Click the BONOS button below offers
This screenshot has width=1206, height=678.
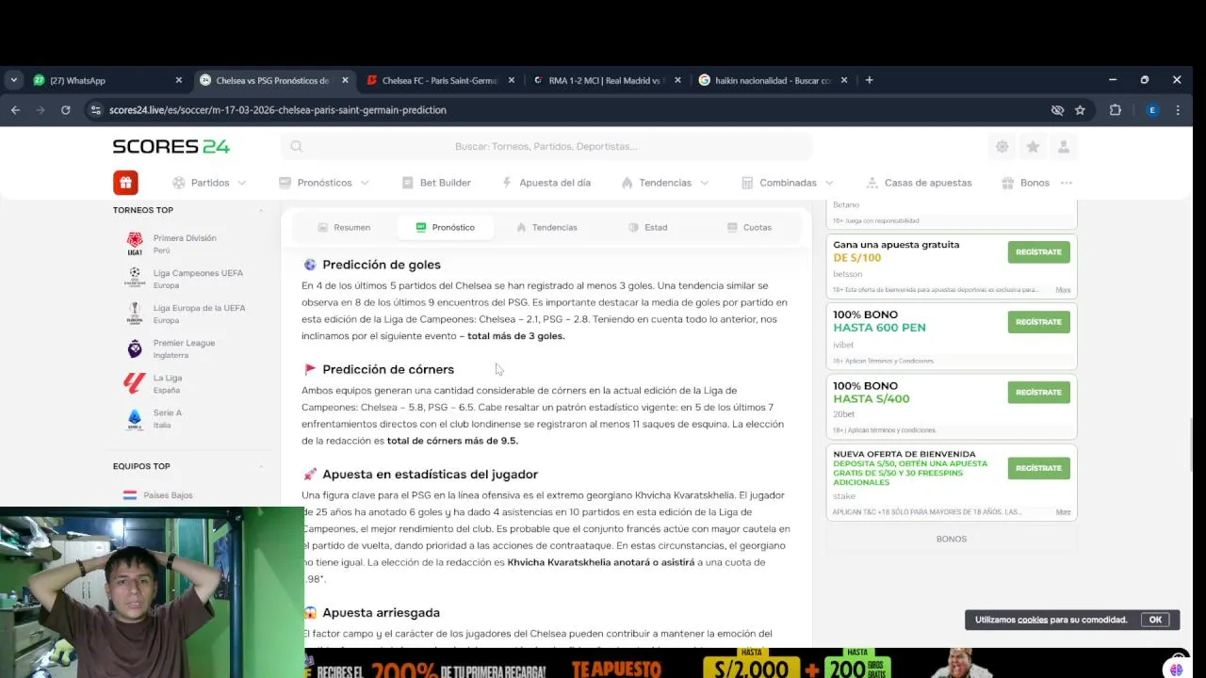(952, 539)
